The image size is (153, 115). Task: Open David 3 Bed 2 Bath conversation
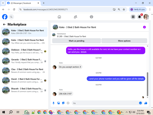point(24,80)
